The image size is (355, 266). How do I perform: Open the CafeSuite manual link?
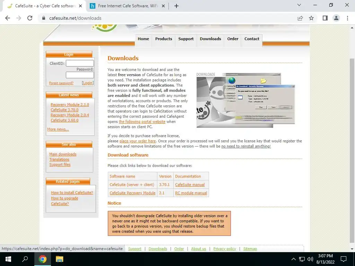click(x=190, y=185)
